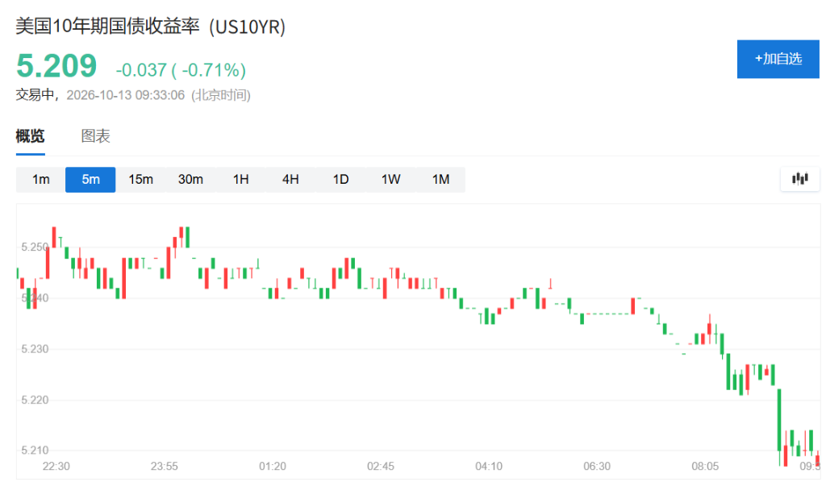826x482 pixels.
Task: Choose the 1D interval
Action: click(x=340, y=180)
